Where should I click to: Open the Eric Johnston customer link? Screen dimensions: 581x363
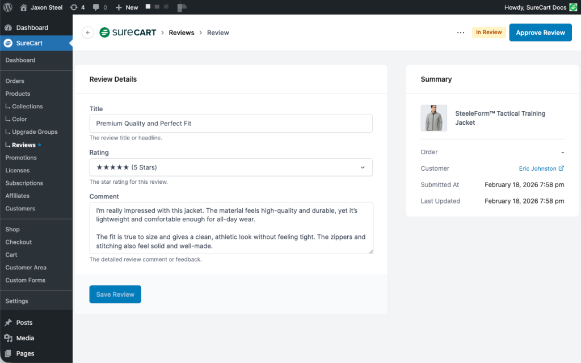pyautogui.click(x=537, y=168)
